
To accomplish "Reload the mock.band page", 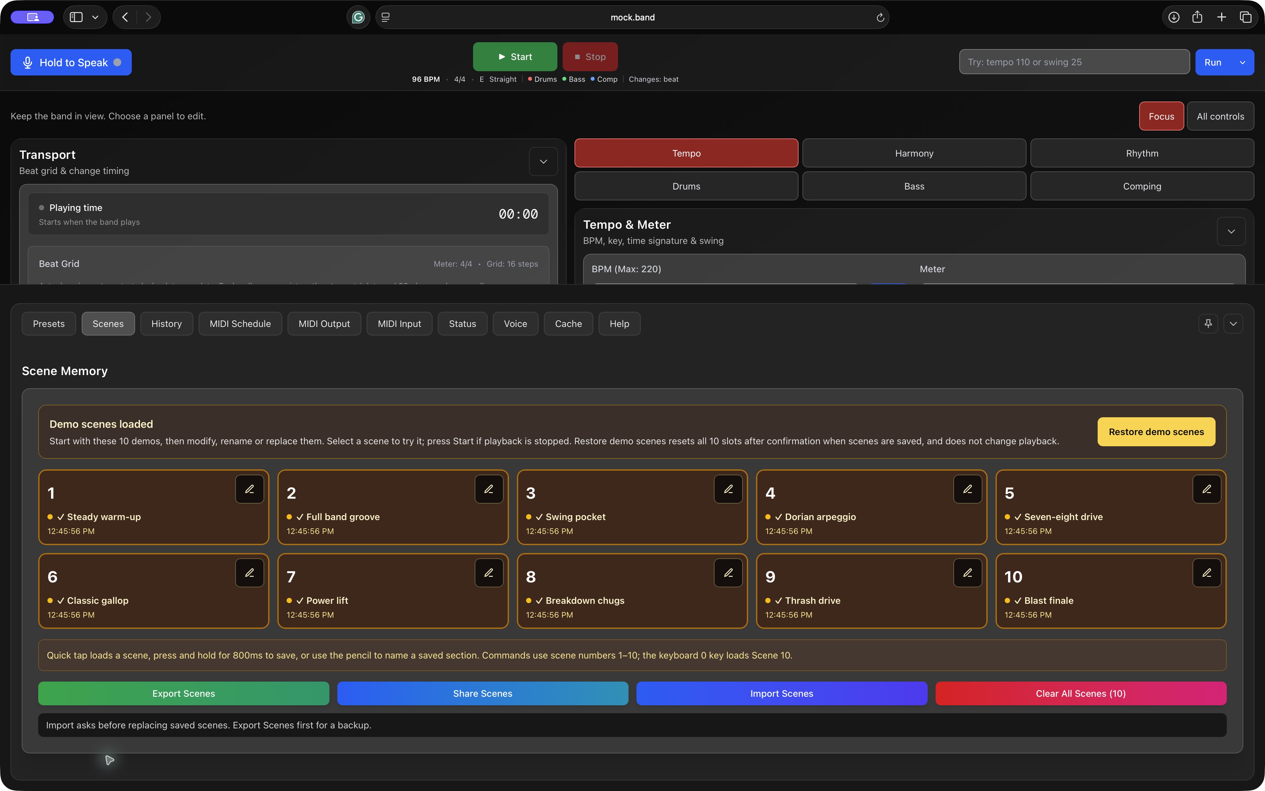I will click(880, 17).
